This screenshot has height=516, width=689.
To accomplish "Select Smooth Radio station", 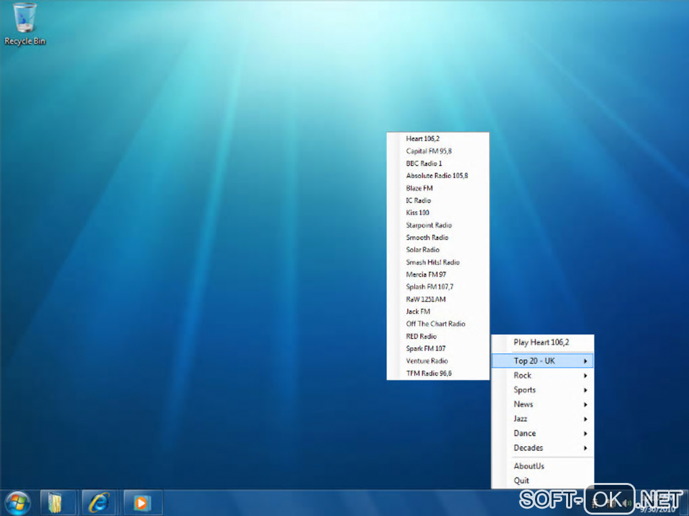I will pyautogui.click(x=438, y=237).
